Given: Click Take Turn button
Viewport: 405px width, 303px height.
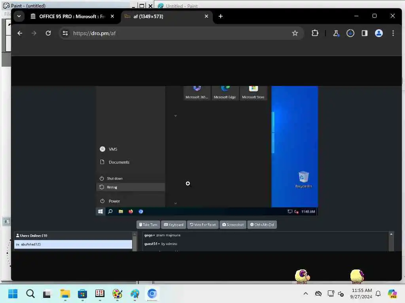Looking at the screenshot, I should click(148, 224).
